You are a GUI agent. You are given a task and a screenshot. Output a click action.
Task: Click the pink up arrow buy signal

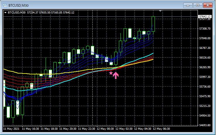click(x=116, y=75)
